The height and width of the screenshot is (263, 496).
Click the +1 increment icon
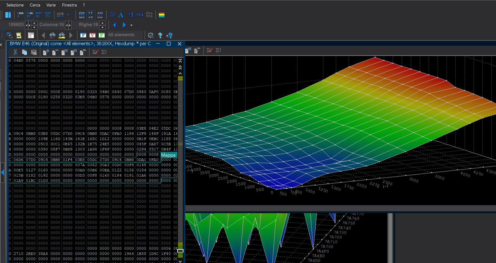(131, 15)
